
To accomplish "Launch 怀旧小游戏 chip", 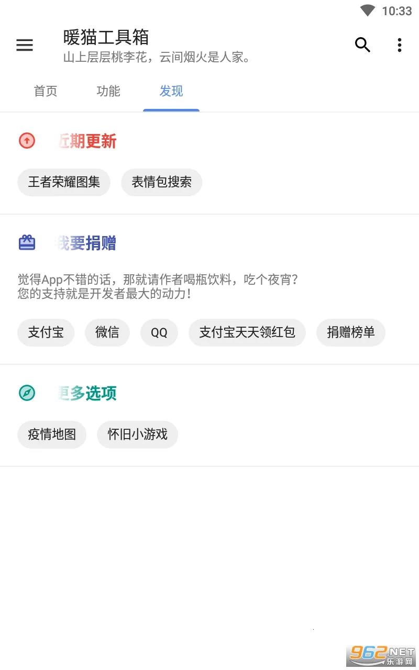I will [137, 434].
